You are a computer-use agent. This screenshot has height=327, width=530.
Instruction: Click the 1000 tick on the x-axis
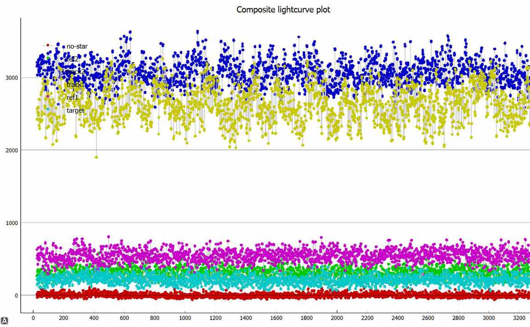pyautogui.click(x=185, y=318)
